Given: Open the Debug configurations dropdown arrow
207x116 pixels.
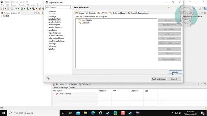Looking at the screenshot, I should coord(19,9).
